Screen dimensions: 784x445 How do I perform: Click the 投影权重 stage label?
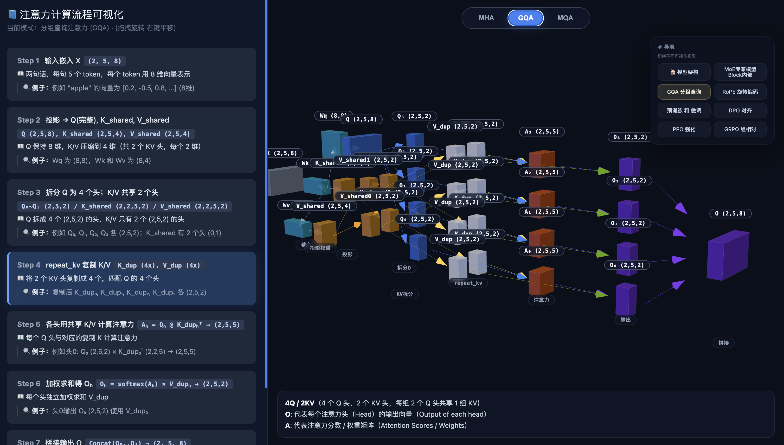tap(320, 248)
